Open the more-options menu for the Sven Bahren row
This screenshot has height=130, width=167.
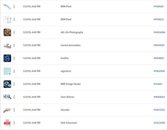coord(14,97)
